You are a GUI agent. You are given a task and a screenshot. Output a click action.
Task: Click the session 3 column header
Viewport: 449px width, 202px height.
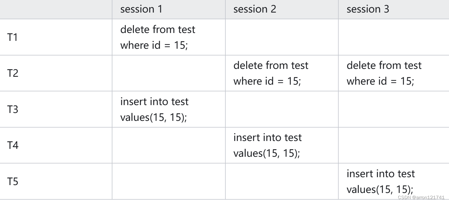click(368, 9)
